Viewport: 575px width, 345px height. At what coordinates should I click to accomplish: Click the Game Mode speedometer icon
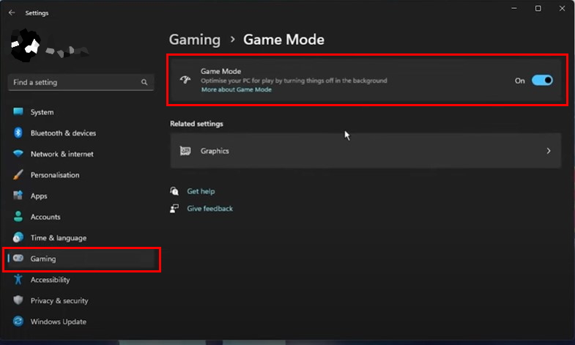pyautogui.click(x=185, y=80)
